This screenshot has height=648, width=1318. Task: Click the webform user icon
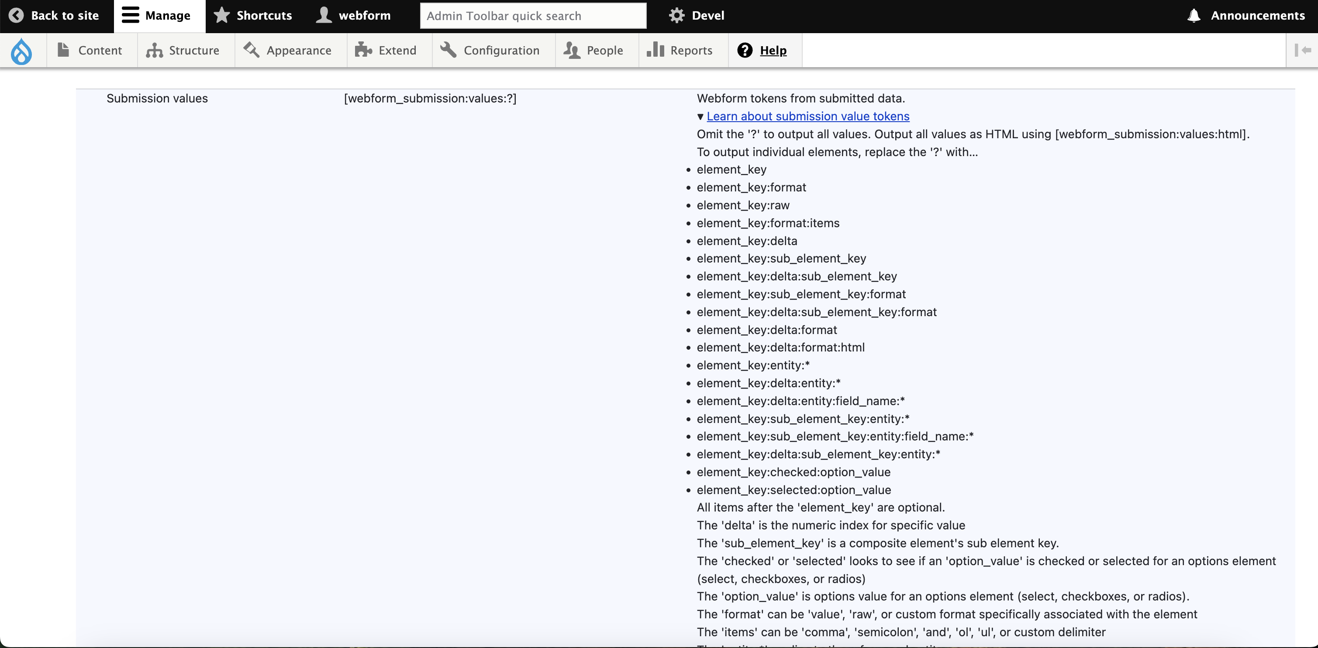pos(324,15)
